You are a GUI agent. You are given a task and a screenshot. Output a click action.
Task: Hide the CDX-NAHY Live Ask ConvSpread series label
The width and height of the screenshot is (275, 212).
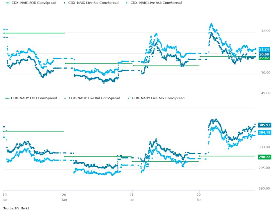pyautogui.click(x=158, y=98)
